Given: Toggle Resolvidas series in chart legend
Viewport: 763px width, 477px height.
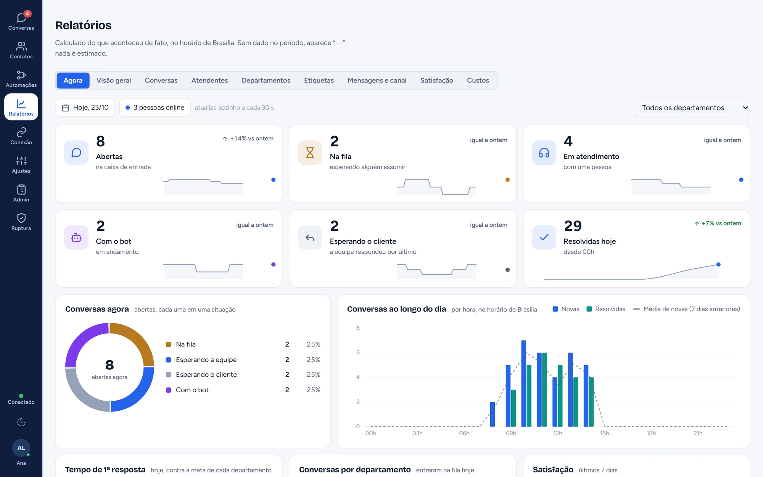Looking at the screenshot, I should coord(606,309).
